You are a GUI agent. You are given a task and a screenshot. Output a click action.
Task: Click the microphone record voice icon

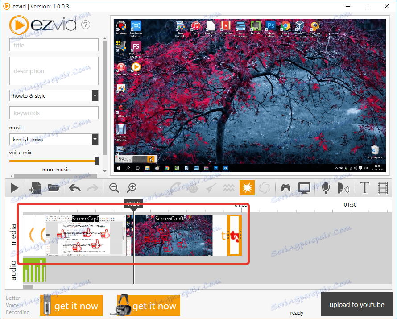[x=326, y=188]
